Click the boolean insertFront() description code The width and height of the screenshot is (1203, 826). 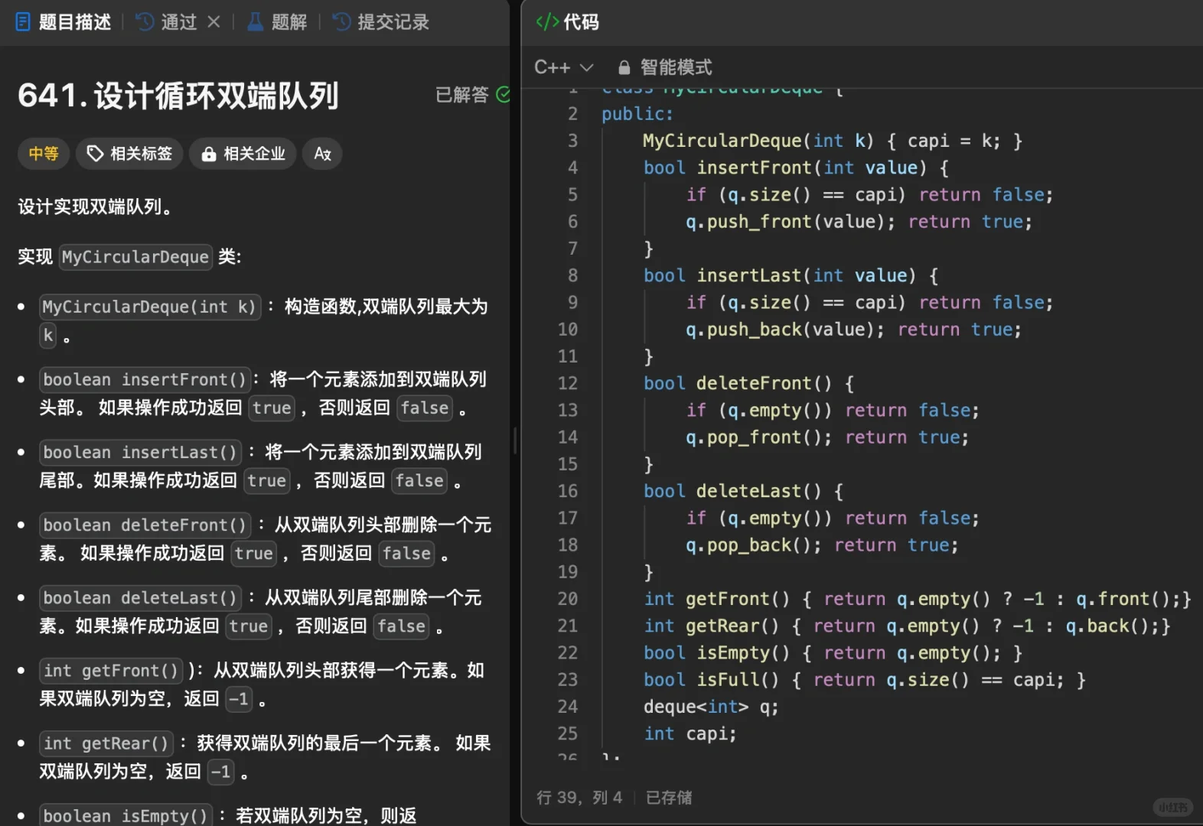[145, 379]
